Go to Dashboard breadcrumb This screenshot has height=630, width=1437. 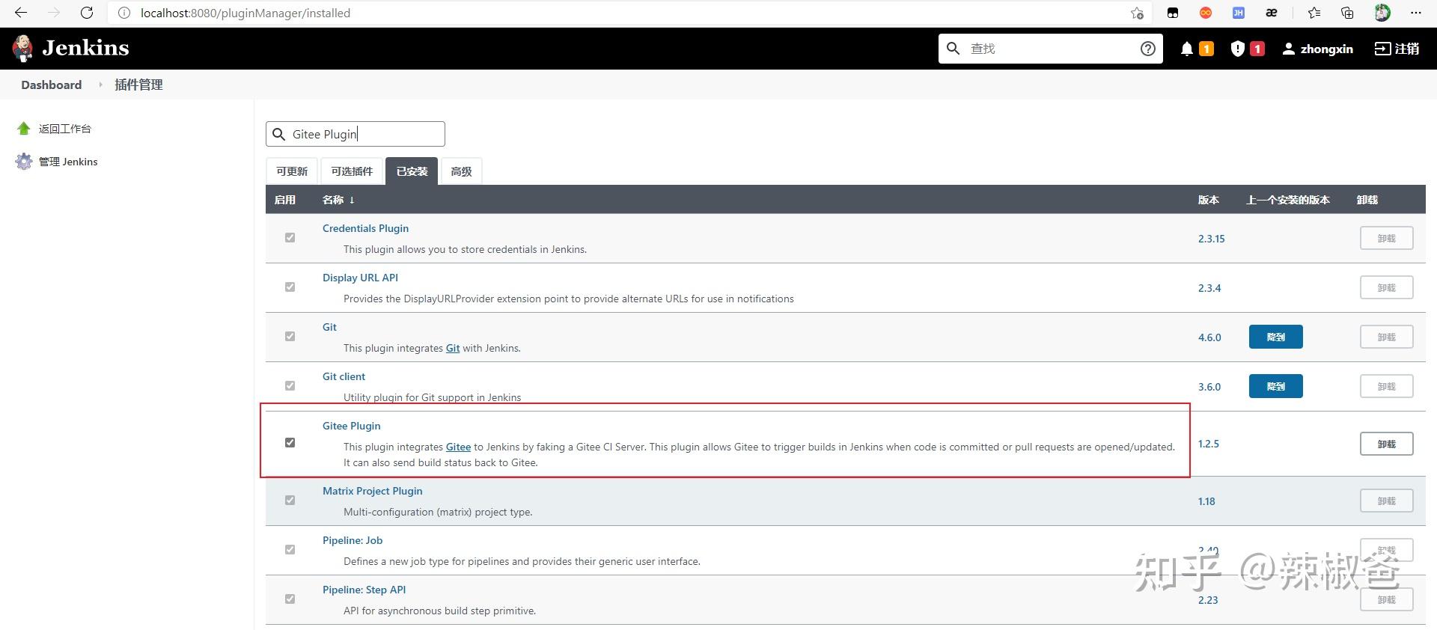52,85
